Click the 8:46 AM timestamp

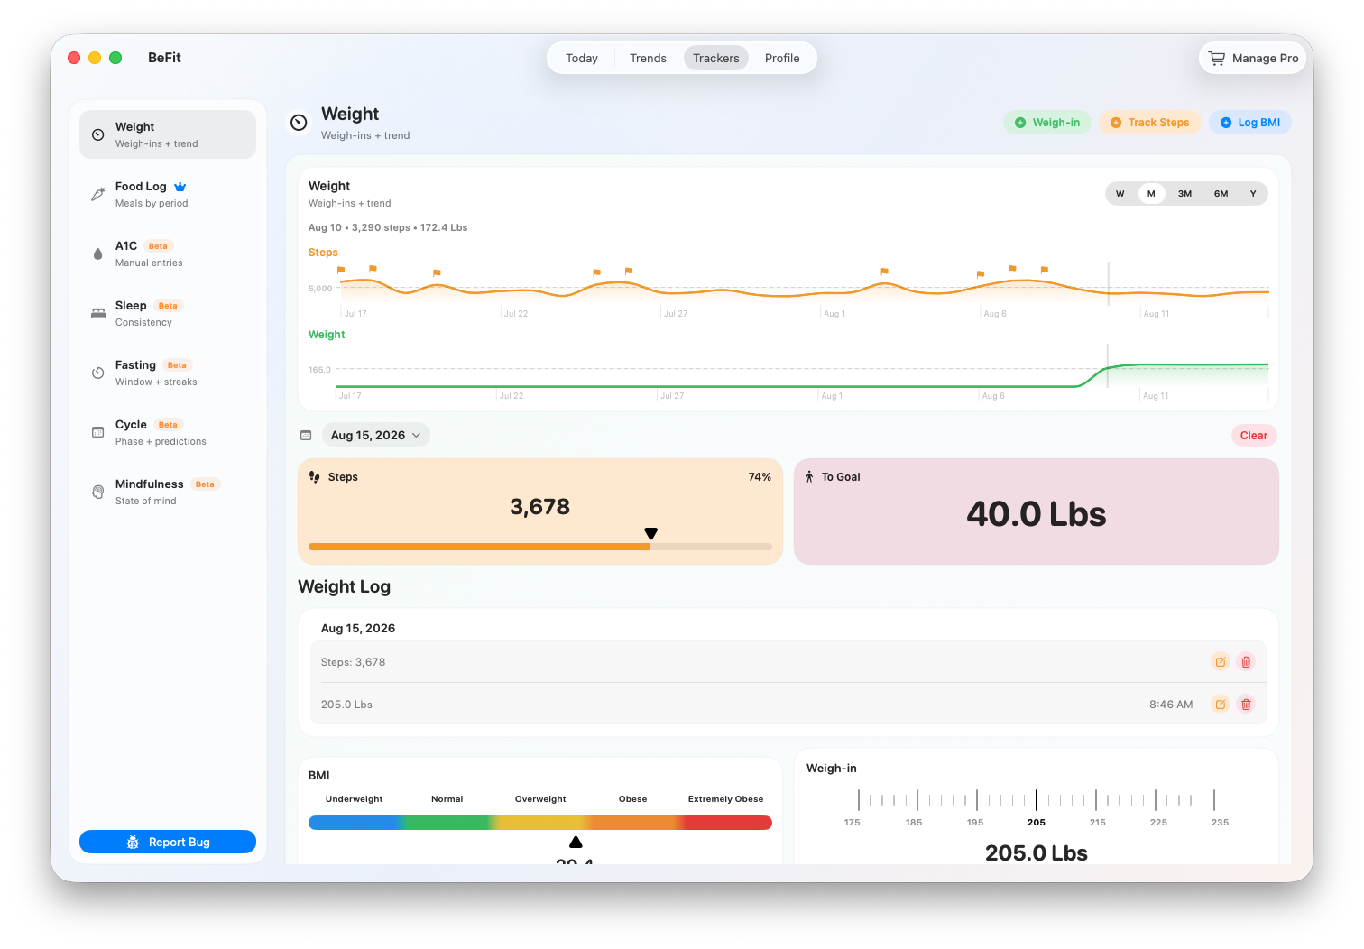click(x=1171, y=705)
